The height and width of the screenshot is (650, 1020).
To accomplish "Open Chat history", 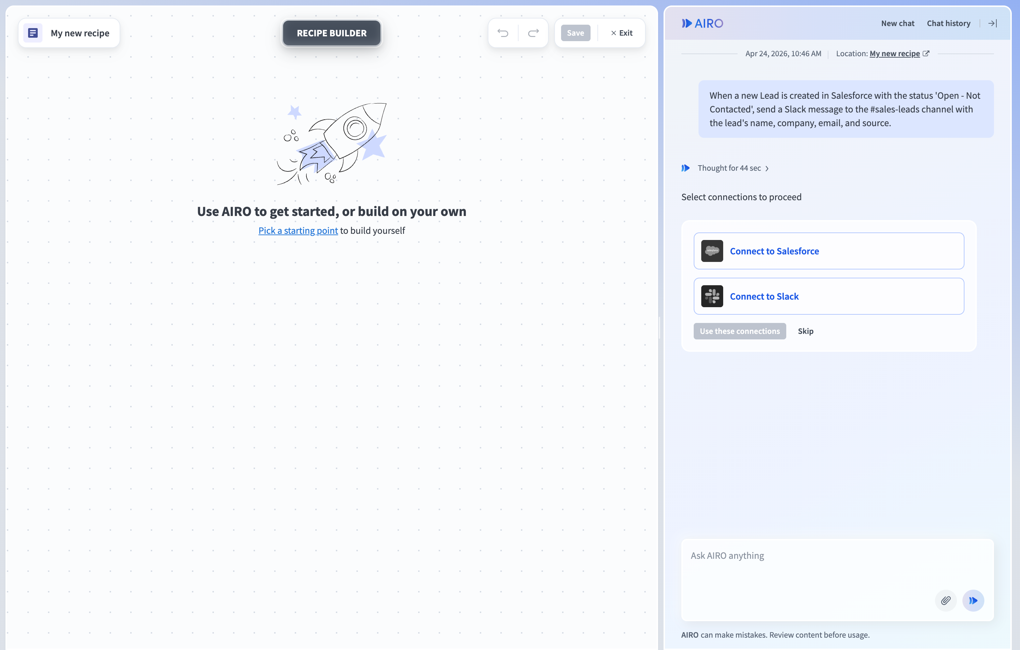I will 948,23.
